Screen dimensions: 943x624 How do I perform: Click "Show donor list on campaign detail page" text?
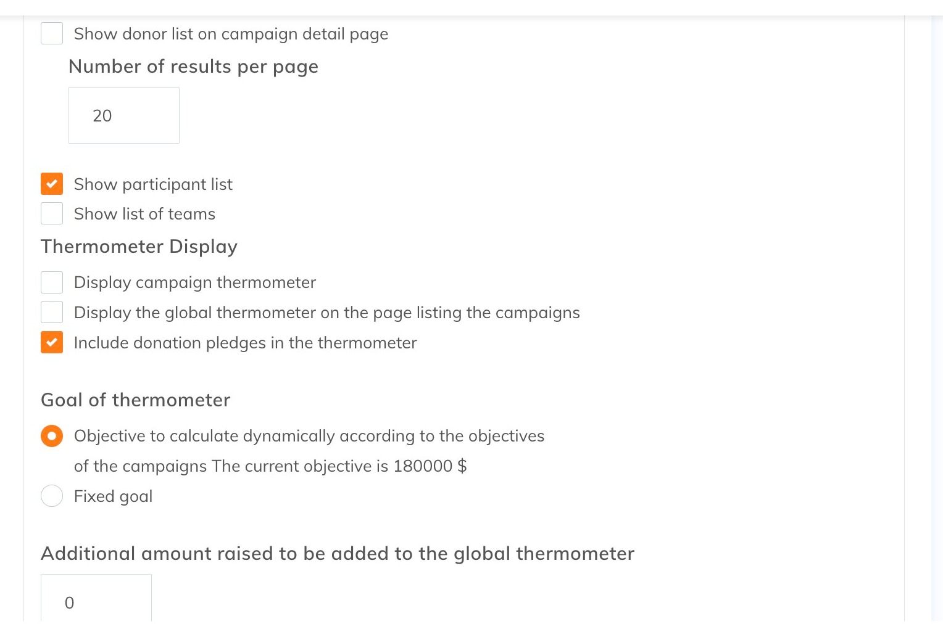tap(231, 34)
